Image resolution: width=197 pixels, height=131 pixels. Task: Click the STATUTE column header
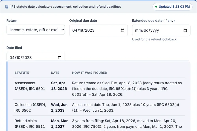(22, 73)
